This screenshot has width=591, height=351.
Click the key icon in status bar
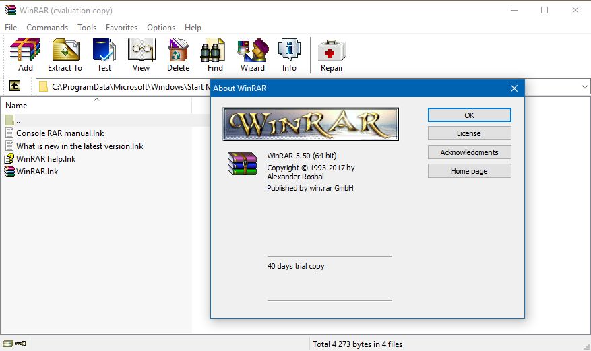(x=21, y=343)
